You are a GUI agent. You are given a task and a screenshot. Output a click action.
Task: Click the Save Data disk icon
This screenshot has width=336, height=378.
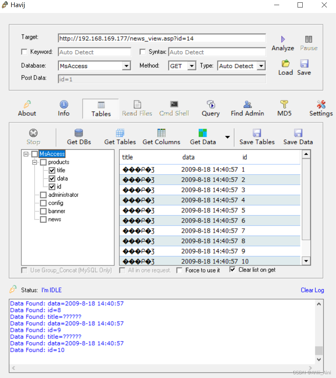click(x=298, y=133)
